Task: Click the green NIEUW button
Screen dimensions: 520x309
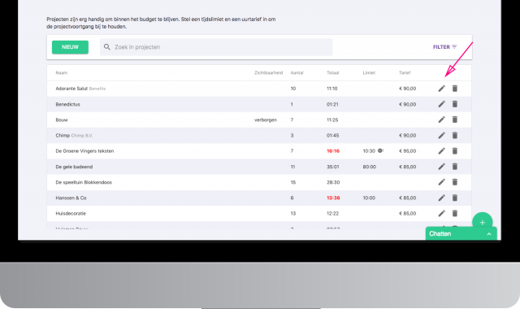Action: [70, 47]
